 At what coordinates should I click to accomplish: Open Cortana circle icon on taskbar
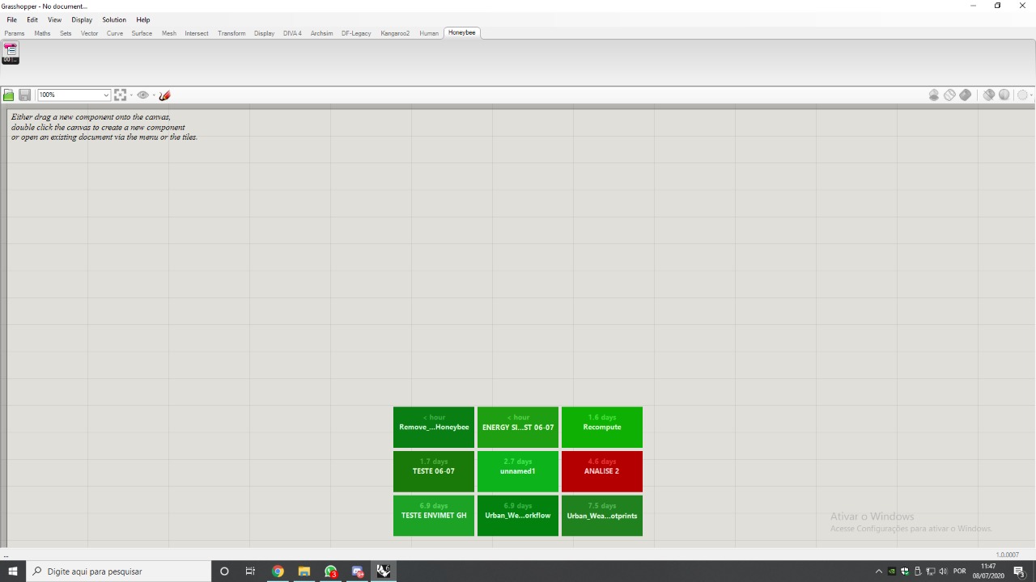[224, 571]
